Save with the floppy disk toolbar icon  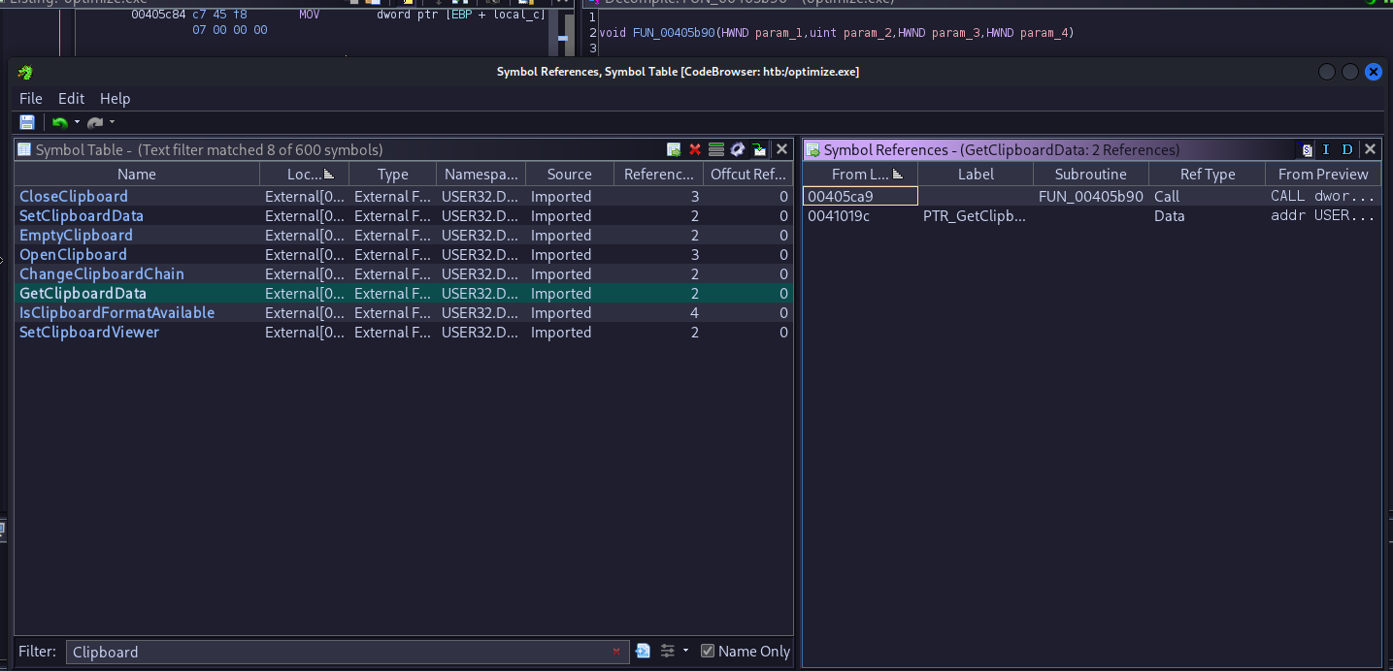(x=27, y=122)
